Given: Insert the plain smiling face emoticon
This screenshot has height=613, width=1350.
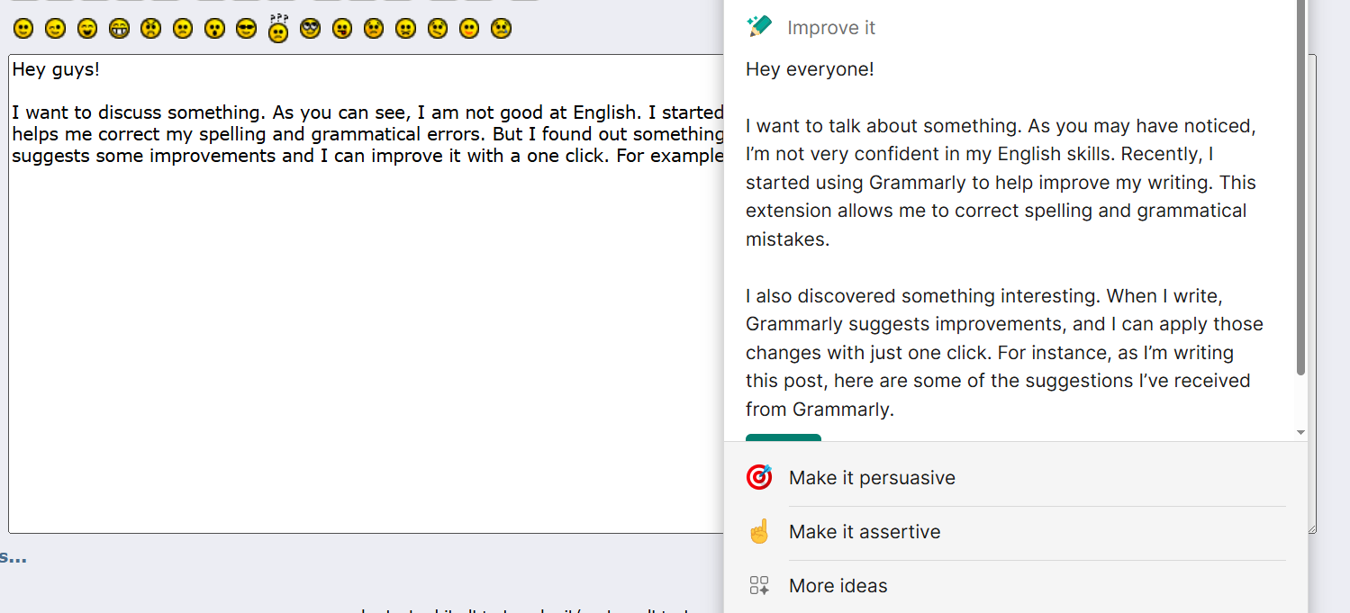Looking at the screenshot, I should tap(23, 29).
